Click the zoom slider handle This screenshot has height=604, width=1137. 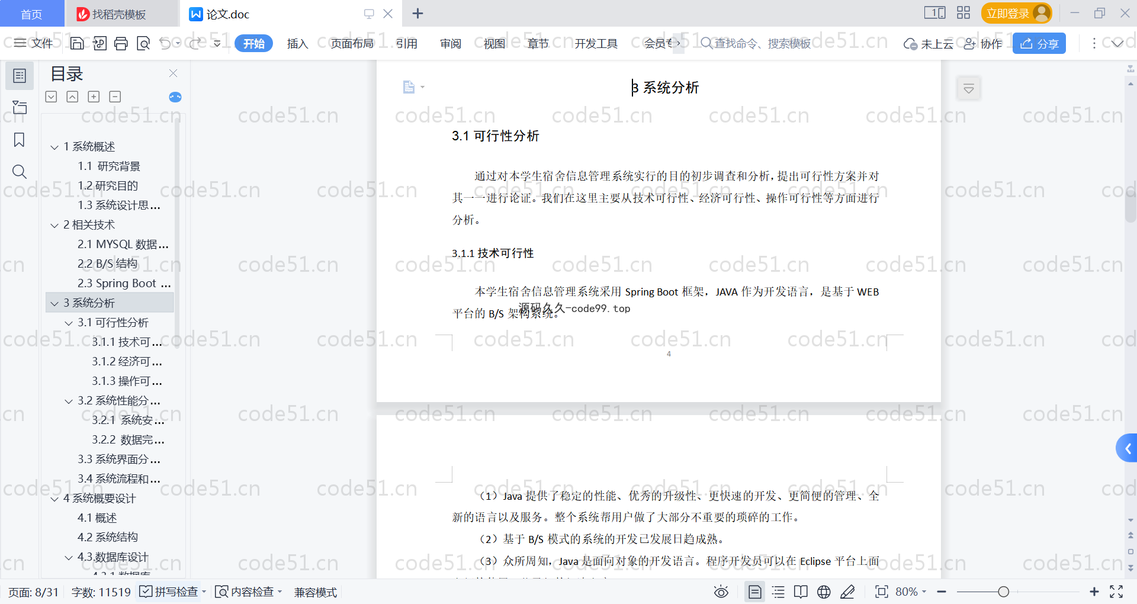point(1003,592)
